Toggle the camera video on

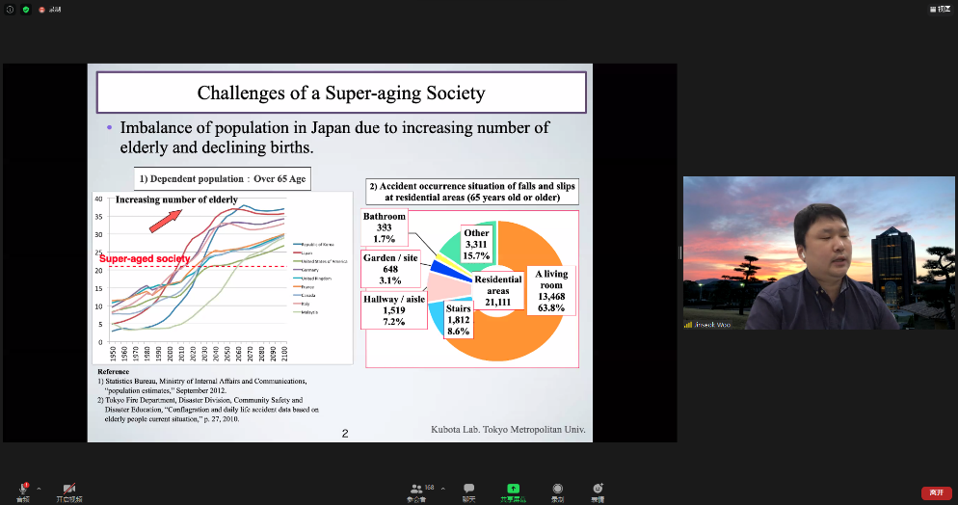[x=68, y=490]
